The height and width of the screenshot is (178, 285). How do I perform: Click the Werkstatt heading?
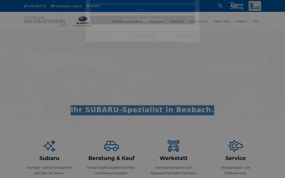(173, 158)
